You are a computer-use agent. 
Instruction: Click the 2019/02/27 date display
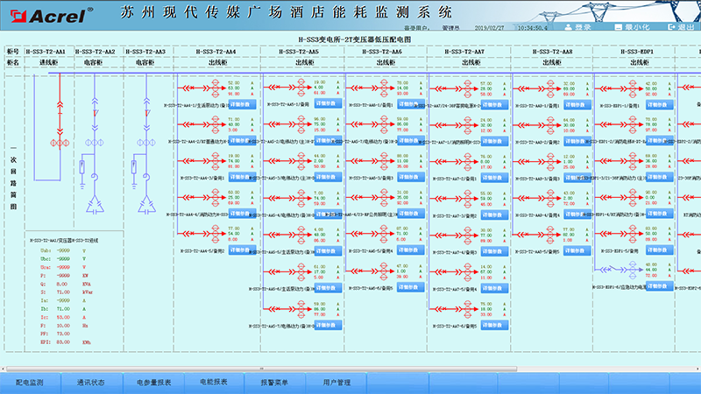489,28
